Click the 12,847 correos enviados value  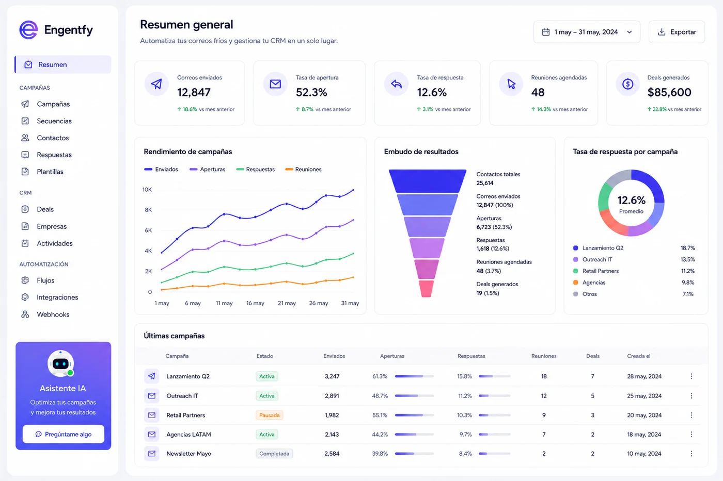coord(194,92)
